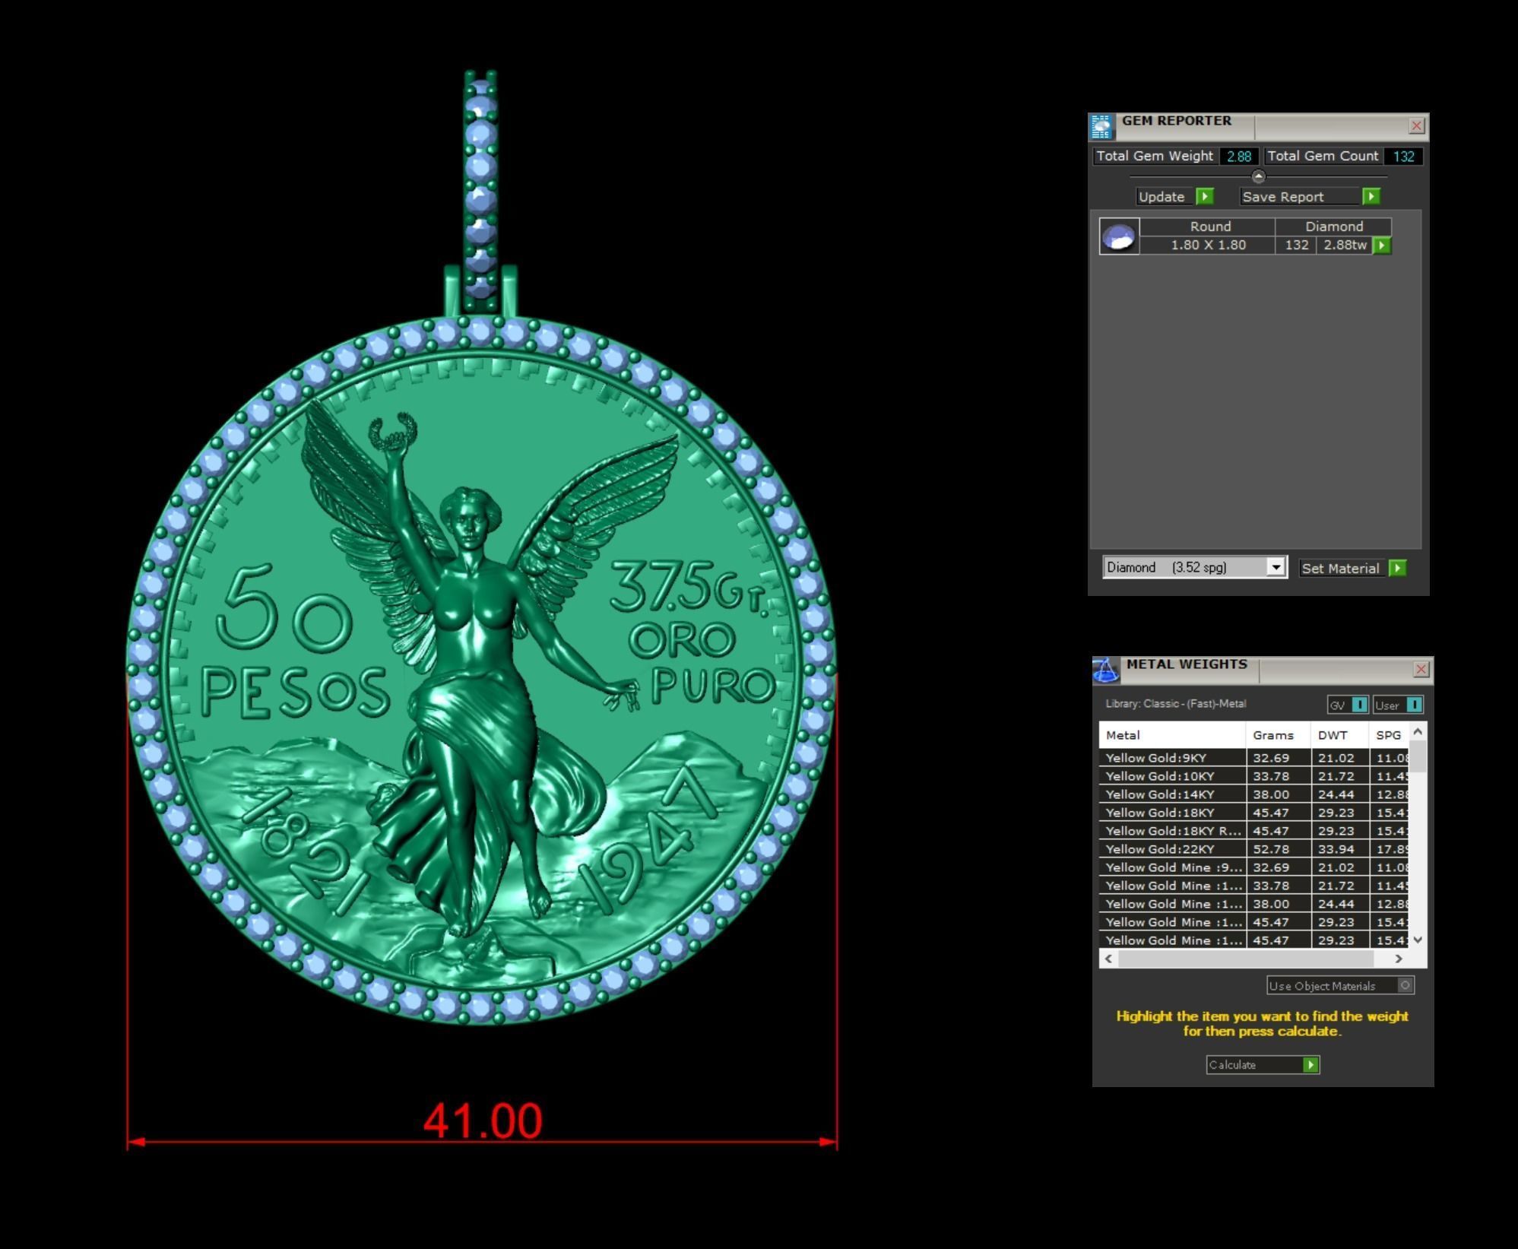This screenshot has width=1518, height=1249.
Task: Toggle the User library switch
Action: [x=1398, y=705]
